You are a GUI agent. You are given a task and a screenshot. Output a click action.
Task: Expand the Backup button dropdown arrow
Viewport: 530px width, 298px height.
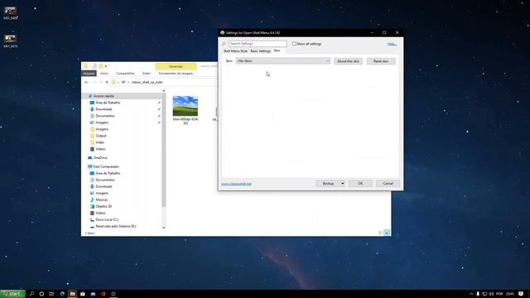(342, 184)
